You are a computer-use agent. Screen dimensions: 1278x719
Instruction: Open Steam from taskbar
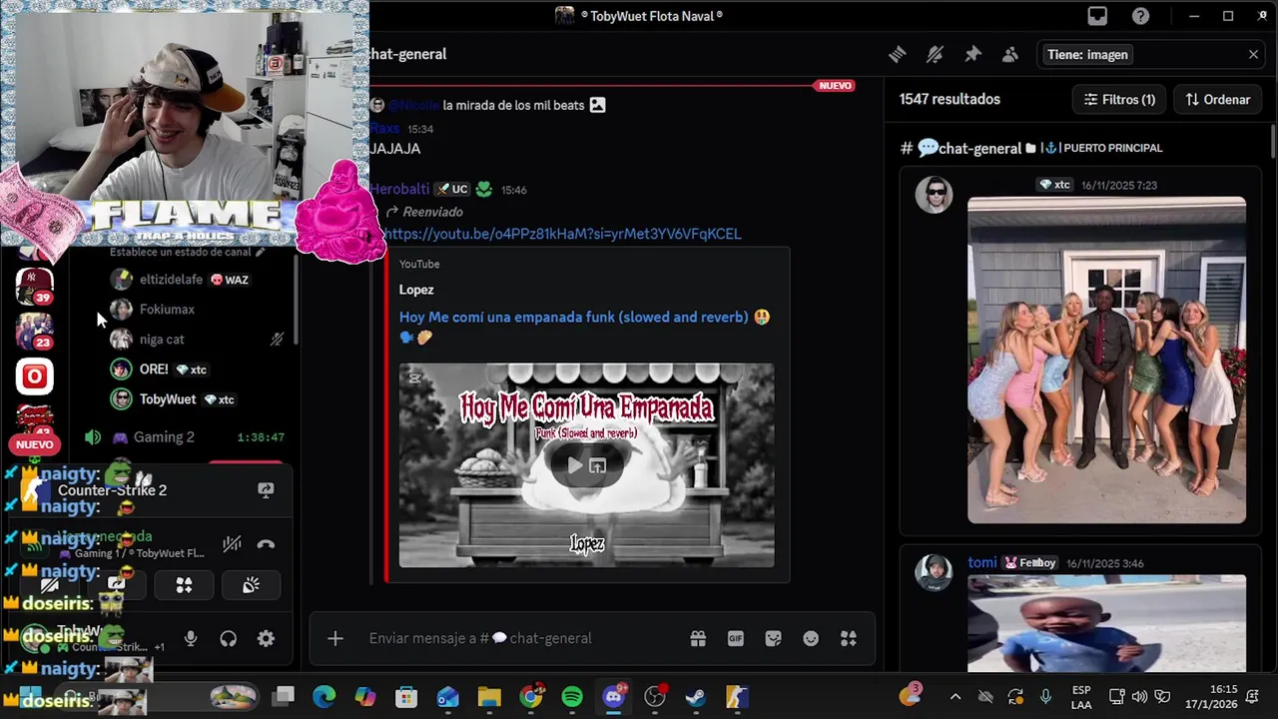point(696,697)
